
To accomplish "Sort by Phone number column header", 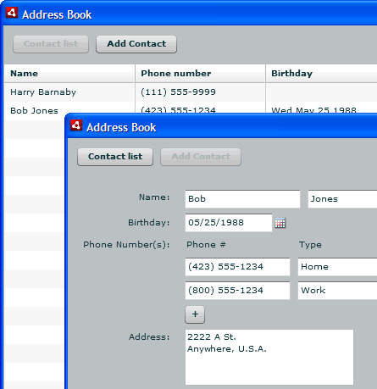I will (x=200, y=74).
